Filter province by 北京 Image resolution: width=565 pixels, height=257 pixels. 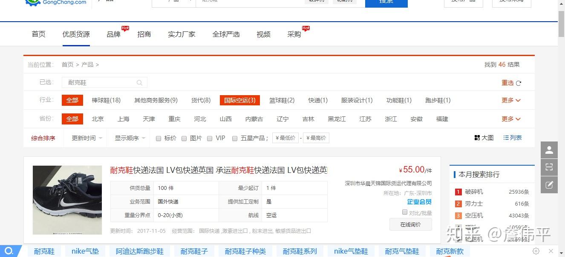(98, 119)
